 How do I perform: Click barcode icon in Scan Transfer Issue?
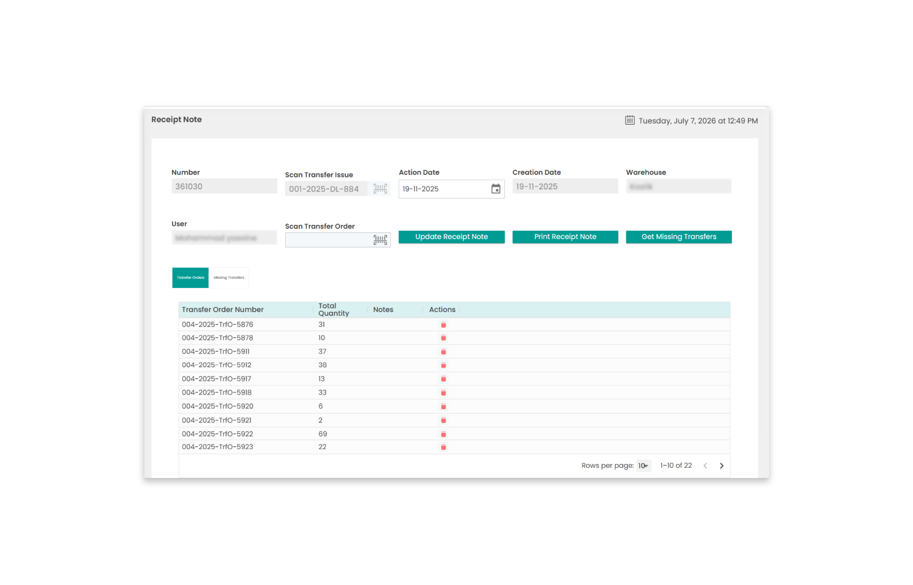(380, 188)
